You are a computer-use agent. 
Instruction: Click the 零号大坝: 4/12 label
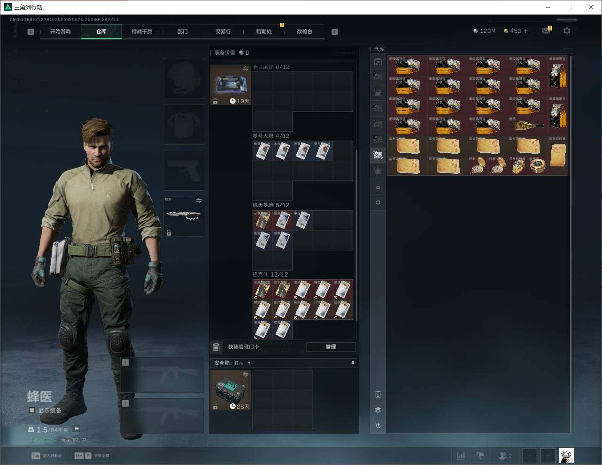271,136
